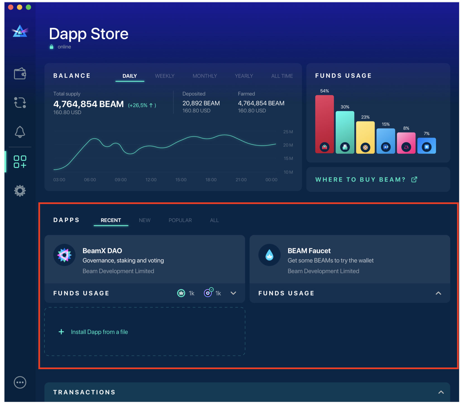Collapse BEAM Faucet funds usage details

pyautogui.click(x=438, y=293)
